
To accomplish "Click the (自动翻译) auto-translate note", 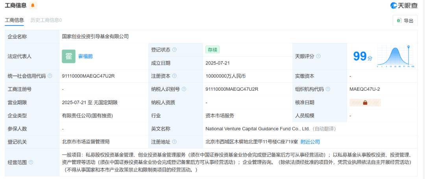I will click(x=324, y=129).
